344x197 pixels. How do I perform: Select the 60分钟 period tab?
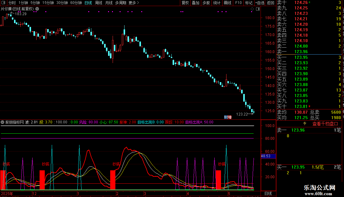pos(76,3)
